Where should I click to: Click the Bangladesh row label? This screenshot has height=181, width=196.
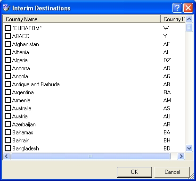click(x=25, y=148)
